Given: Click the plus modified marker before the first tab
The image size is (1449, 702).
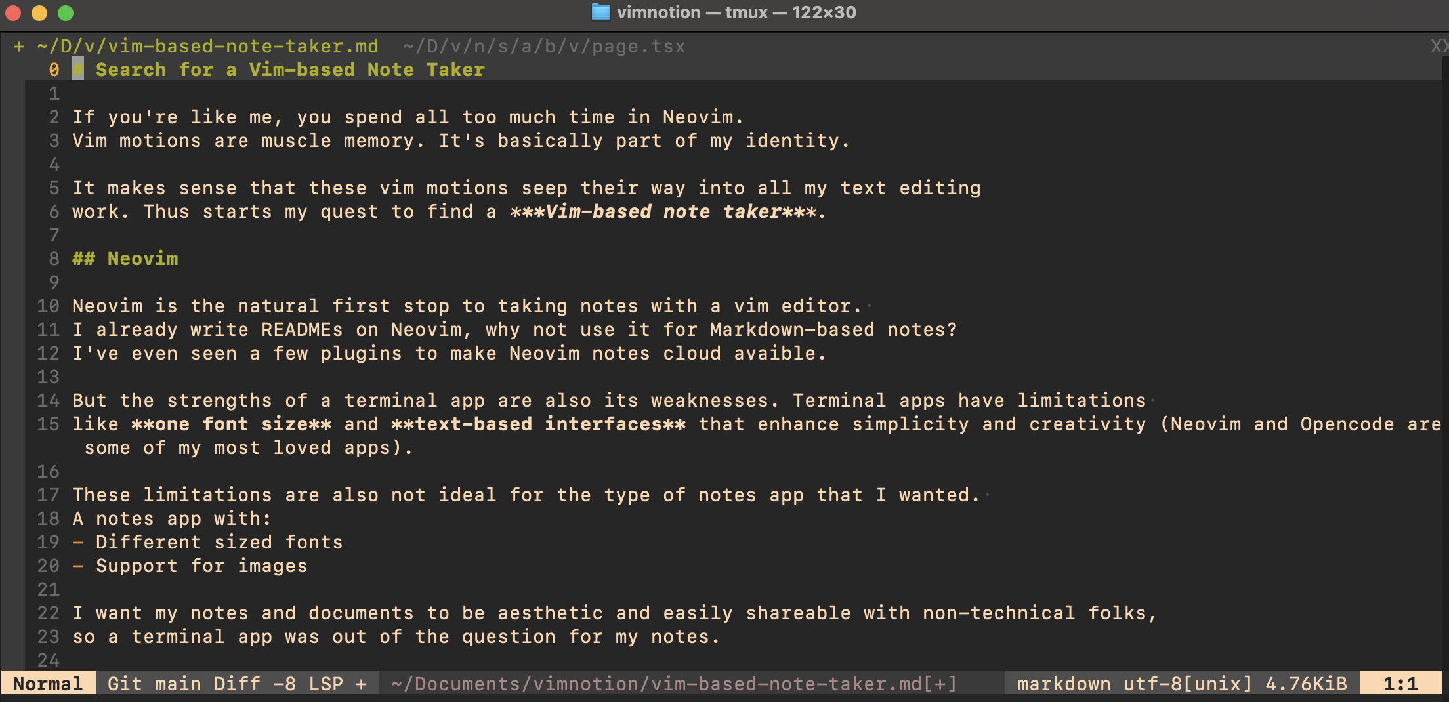Looking at the screenshot, I should click(19, 47).
